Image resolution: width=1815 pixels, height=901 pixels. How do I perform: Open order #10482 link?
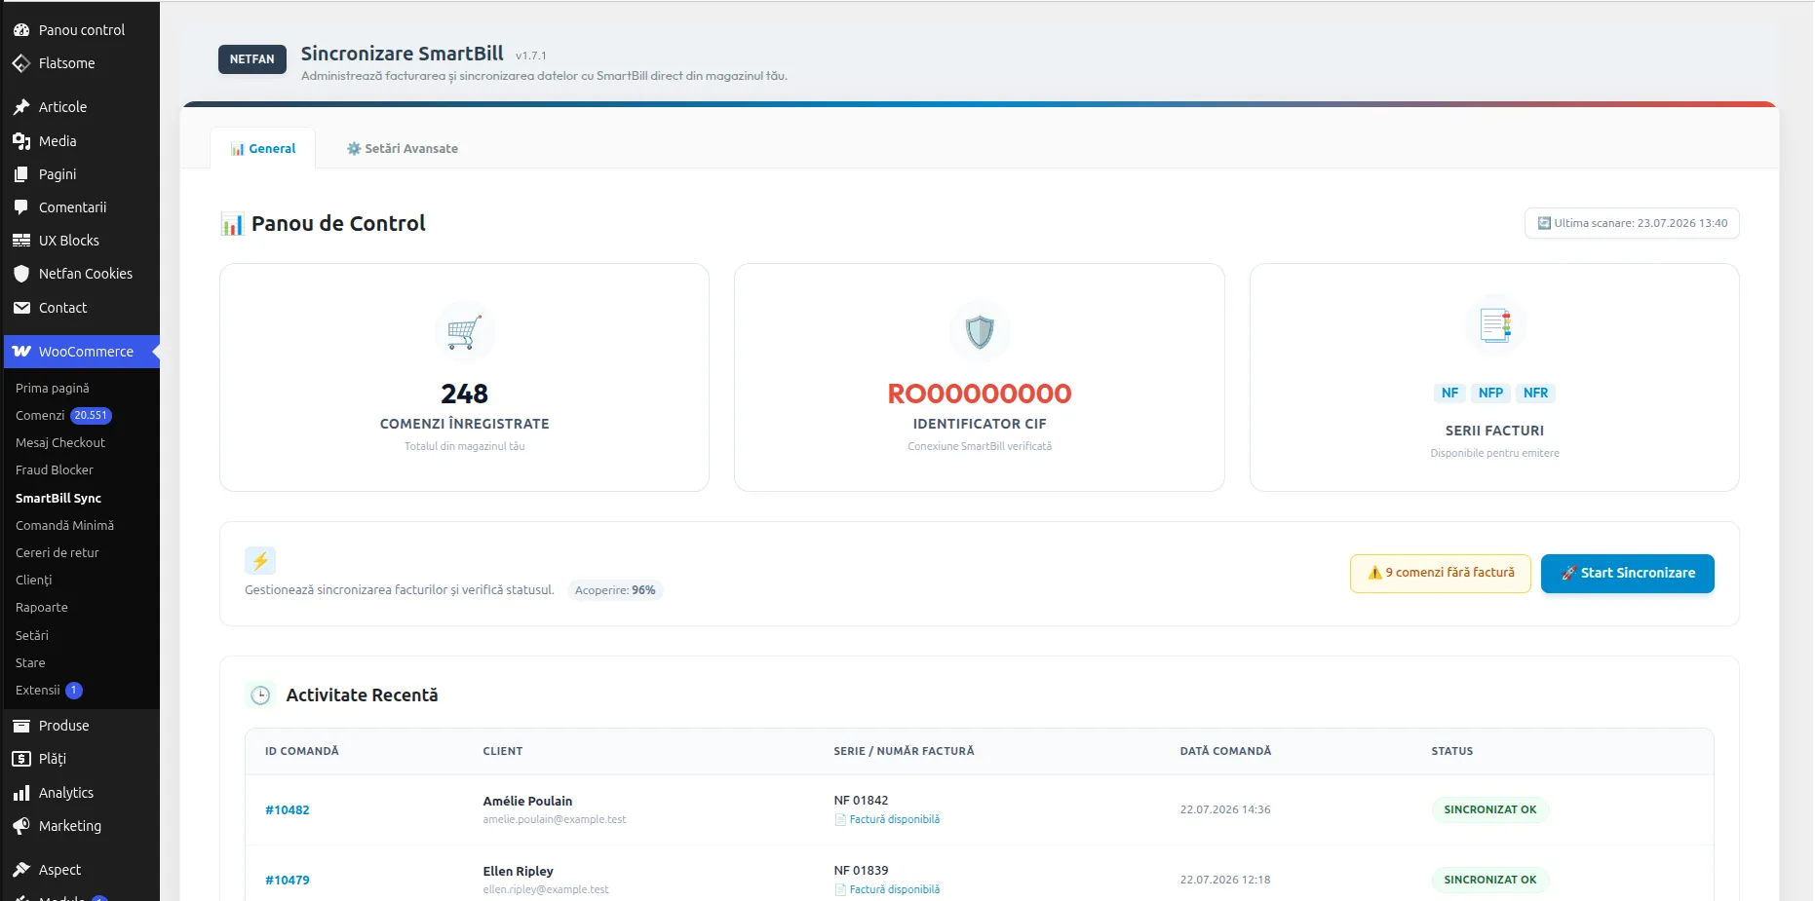coord(288,809)
